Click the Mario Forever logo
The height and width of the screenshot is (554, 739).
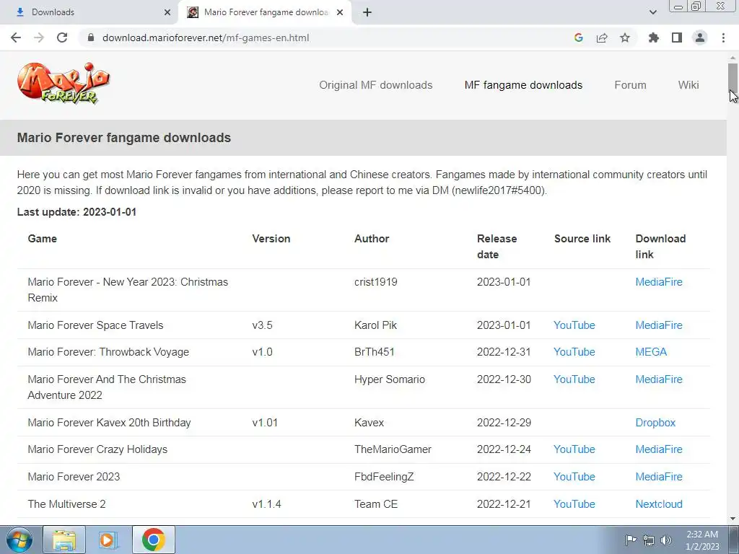point(64,84)
